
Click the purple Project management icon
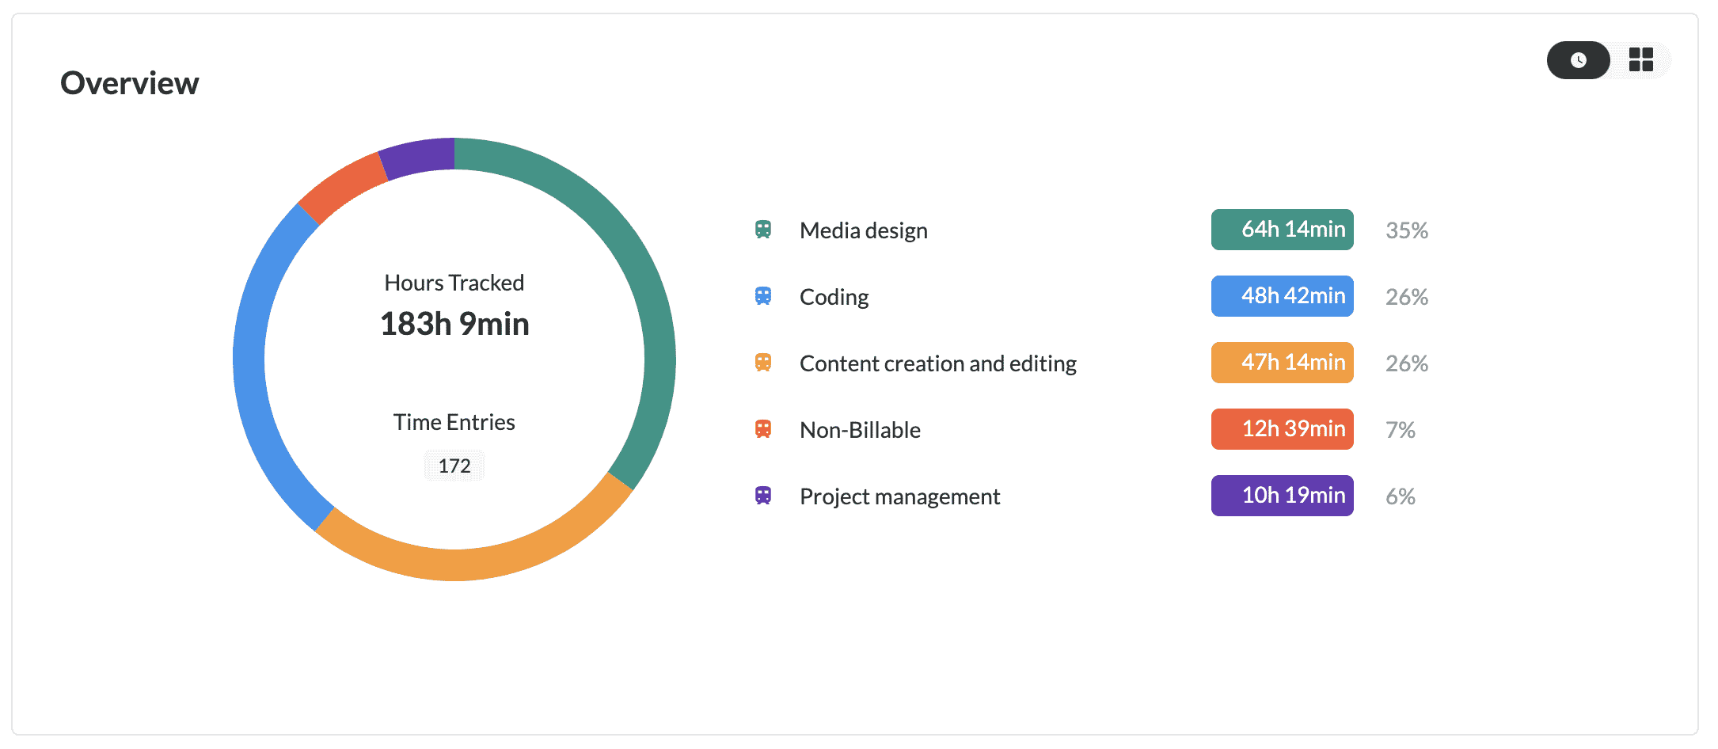coord(763,496)
